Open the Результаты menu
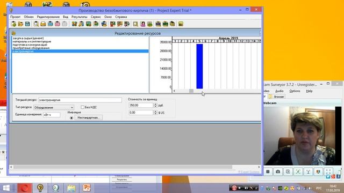 pos(79,17)
